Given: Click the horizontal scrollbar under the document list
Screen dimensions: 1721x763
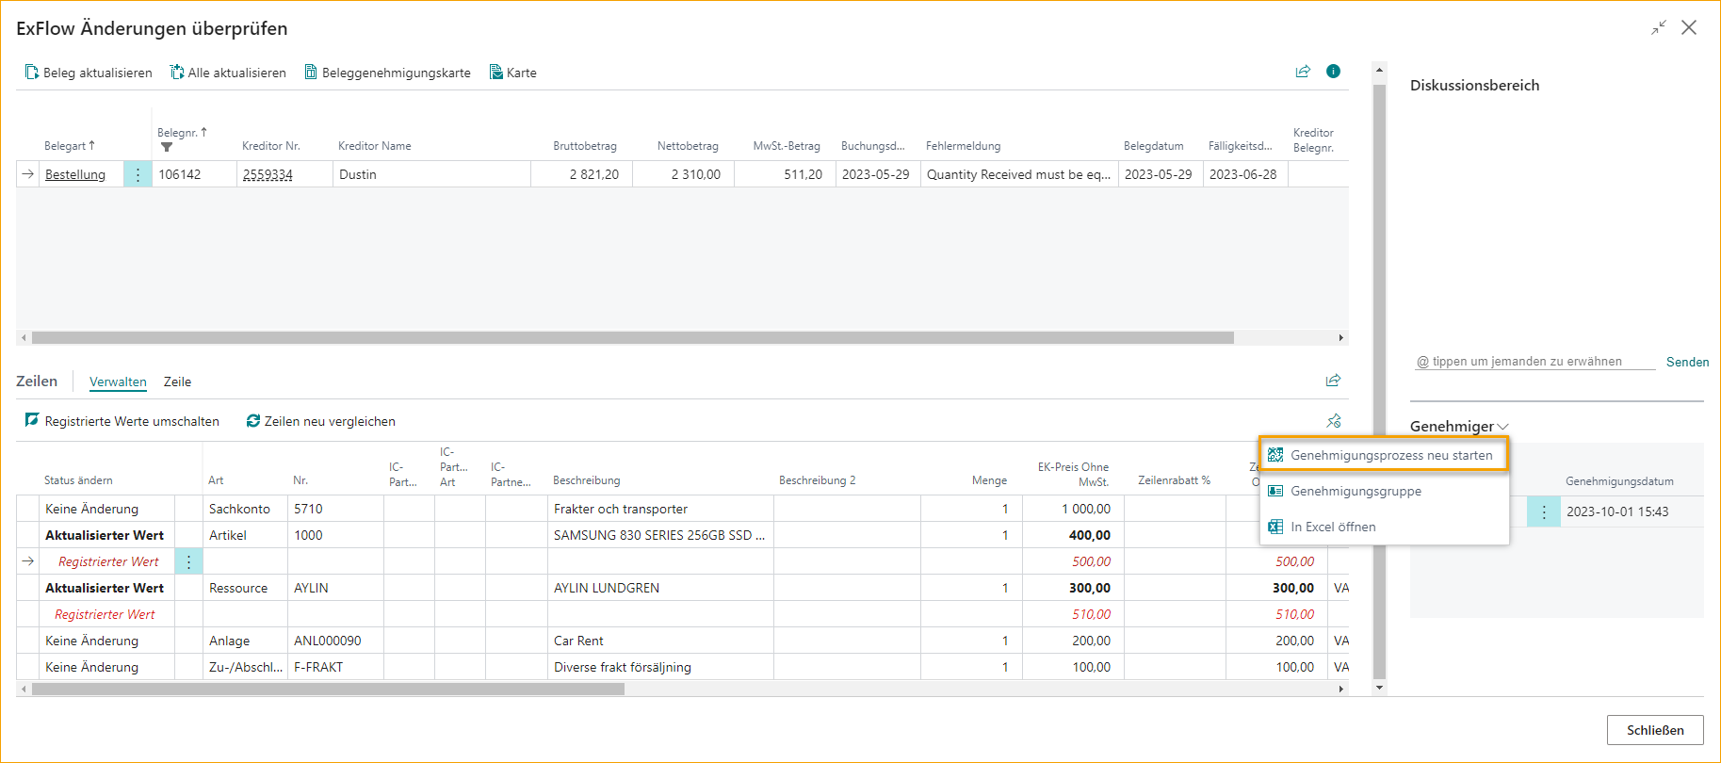Looking at the screenshot, I should coord(631,337).
